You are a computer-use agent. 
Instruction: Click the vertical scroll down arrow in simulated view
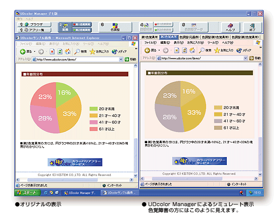[260, 174]
